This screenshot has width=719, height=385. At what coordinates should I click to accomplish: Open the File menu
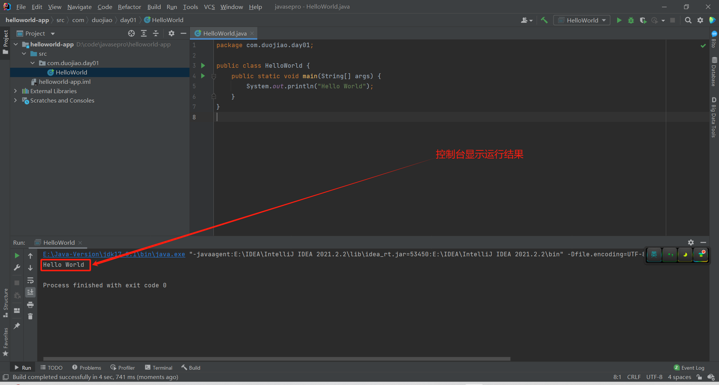click(x=21, y=7)
